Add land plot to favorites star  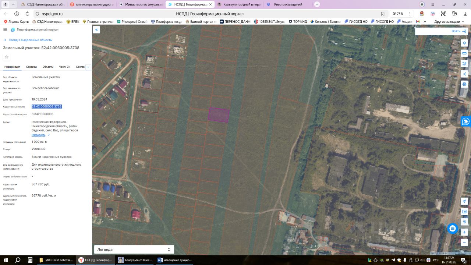(x=7, y=57)
